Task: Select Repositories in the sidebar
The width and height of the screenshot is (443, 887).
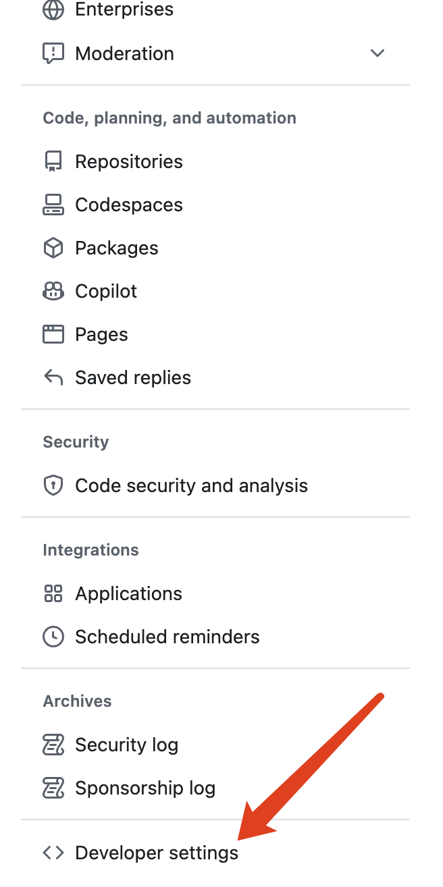Action: 215,161
